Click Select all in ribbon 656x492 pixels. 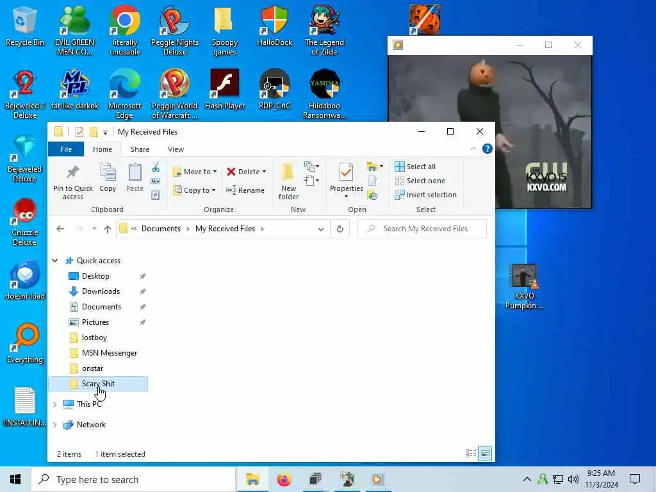coord(415,167)
